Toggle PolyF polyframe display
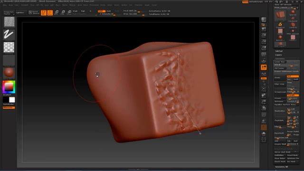The width and height of the screenshot is (304, 171). (x=264, y=114)
